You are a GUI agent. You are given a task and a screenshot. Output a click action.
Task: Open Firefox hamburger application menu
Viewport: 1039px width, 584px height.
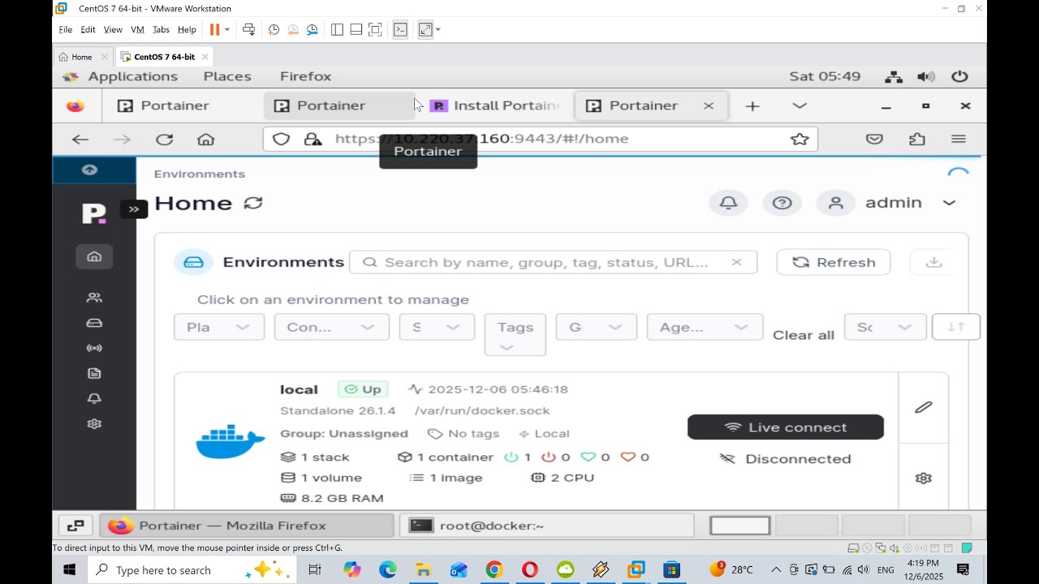(959, 139)
